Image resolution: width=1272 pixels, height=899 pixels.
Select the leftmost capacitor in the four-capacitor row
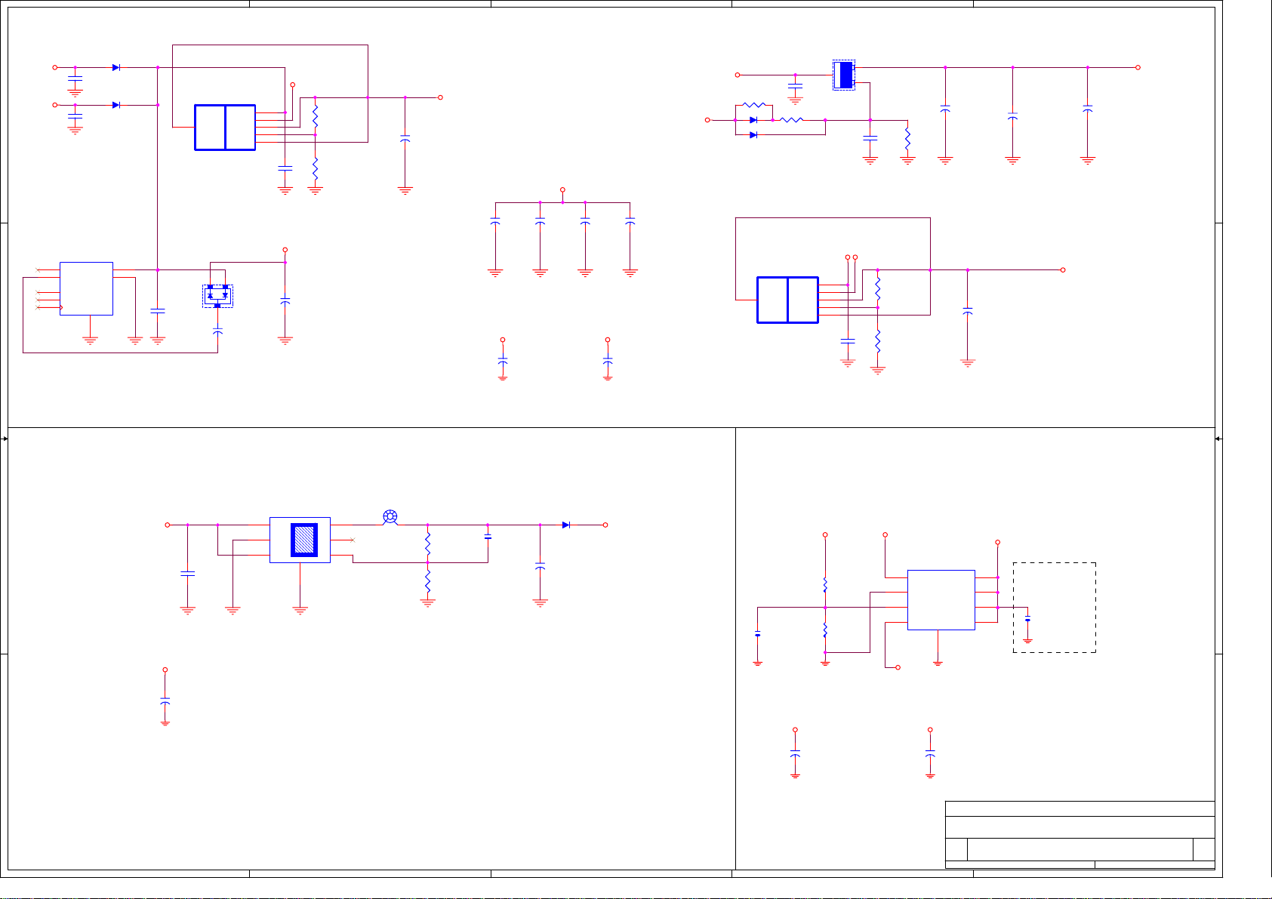point(495,222)
